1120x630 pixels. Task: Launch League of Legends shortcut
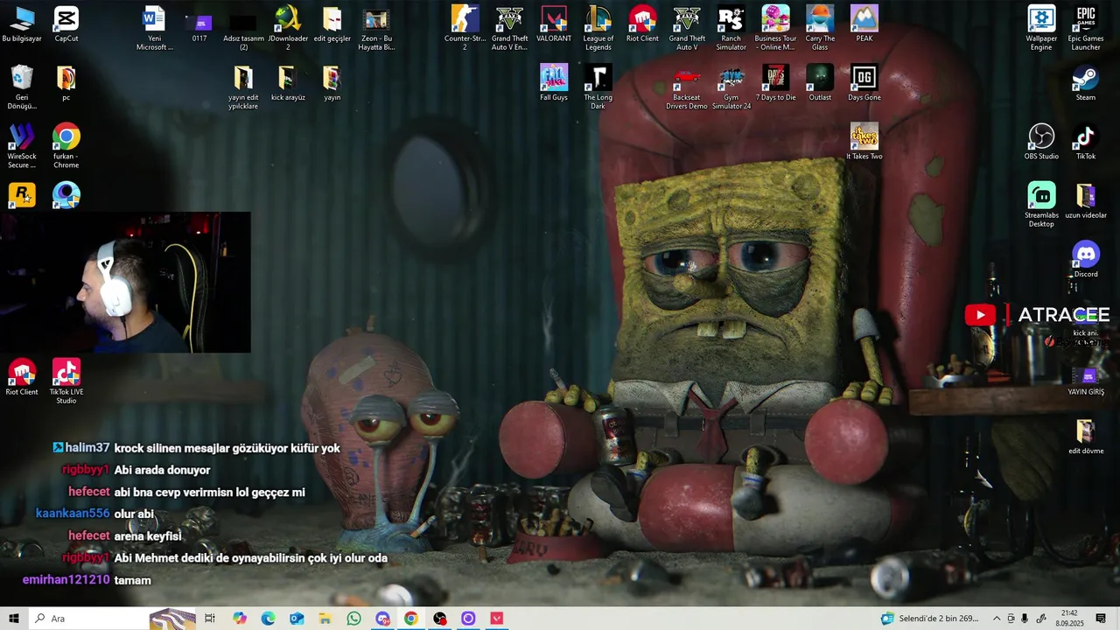tap(598, 29)
